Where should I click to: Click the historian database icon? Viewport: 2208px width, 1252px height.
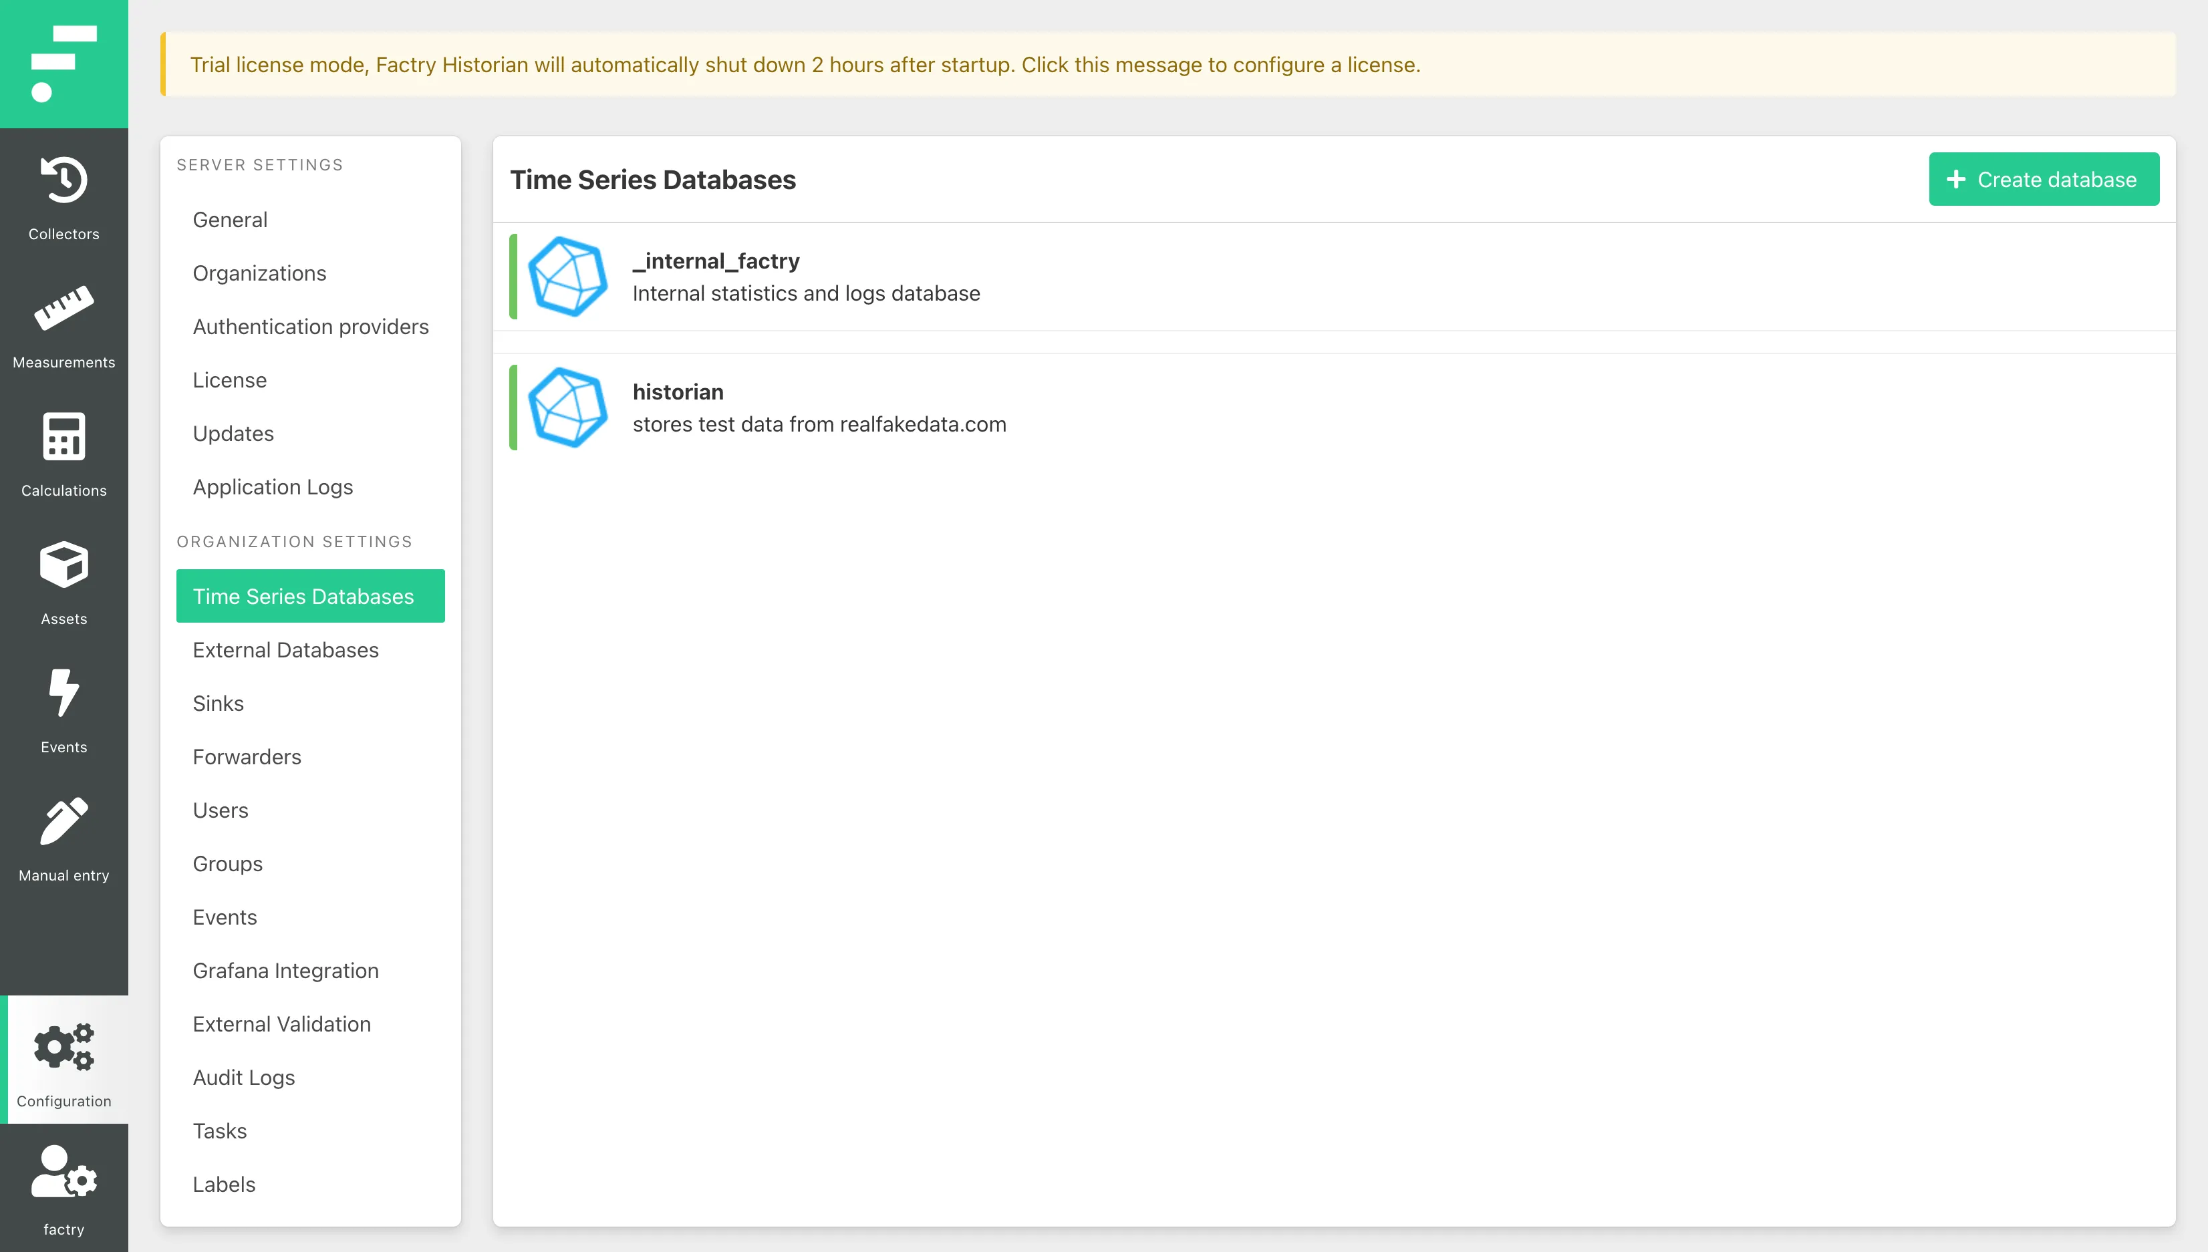coord(567,408)
